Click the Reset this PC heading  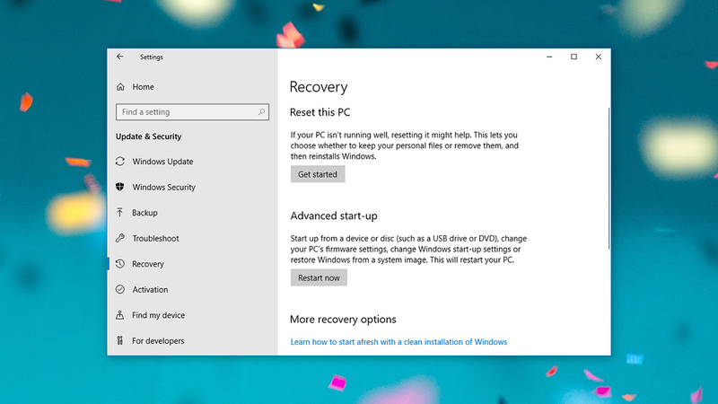coord(320,112)
